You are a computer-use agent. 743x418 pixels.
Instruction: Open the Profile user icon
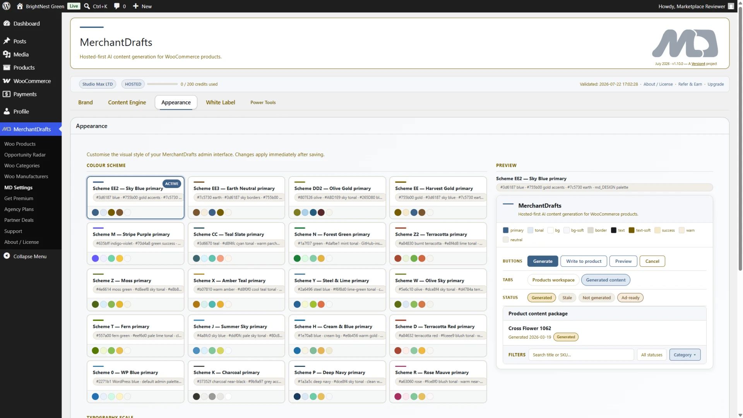[7, 111]
